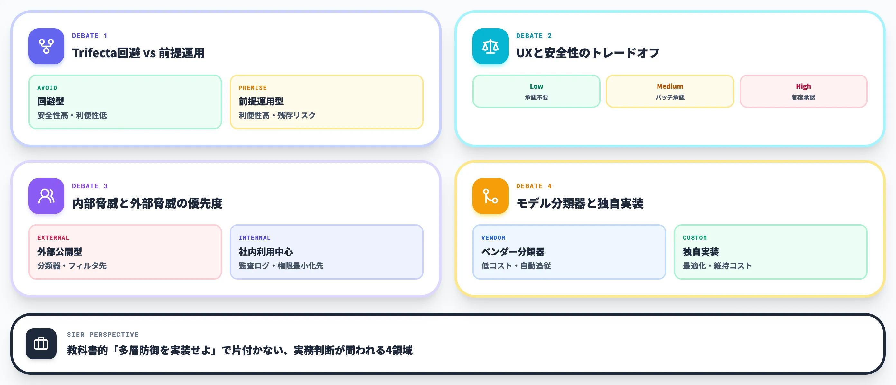Image resolution: width=896 pixels, height=385 pixels.
Task: Click the title モデル分類器と独自実装
Action: pos(580,203)
